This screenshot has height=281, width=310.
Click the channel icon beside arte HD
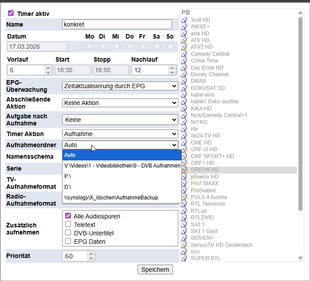click(184, 34)
